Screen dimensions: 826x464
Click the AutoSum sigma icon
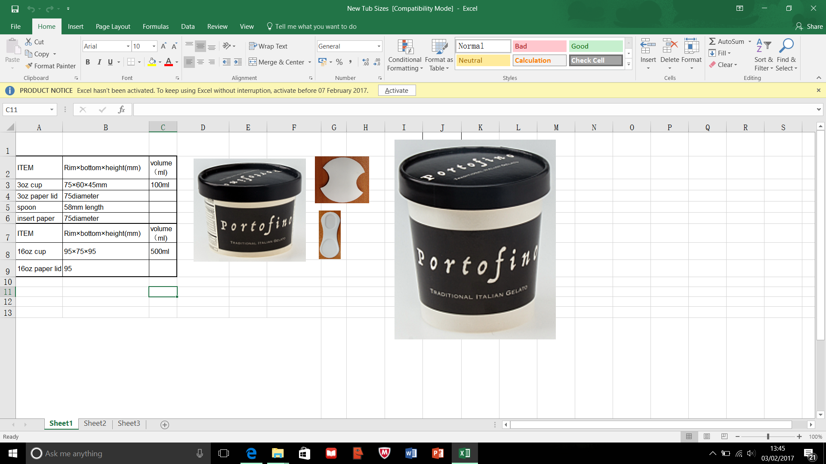712,41
